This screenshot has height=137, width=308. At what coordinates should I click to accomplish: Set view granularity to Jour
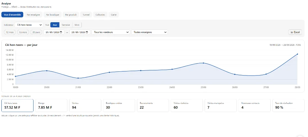(55, 25)
